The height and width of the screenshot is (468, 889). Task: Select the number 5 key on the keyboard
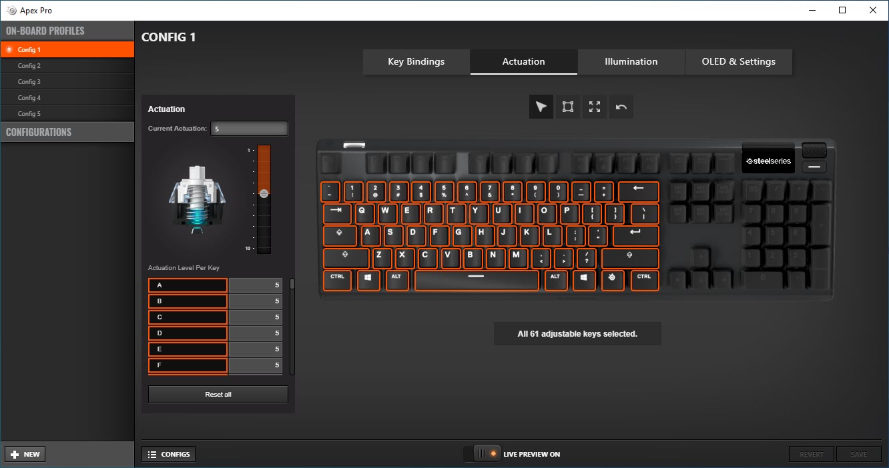pyautogui.click(x=444, y=192)
